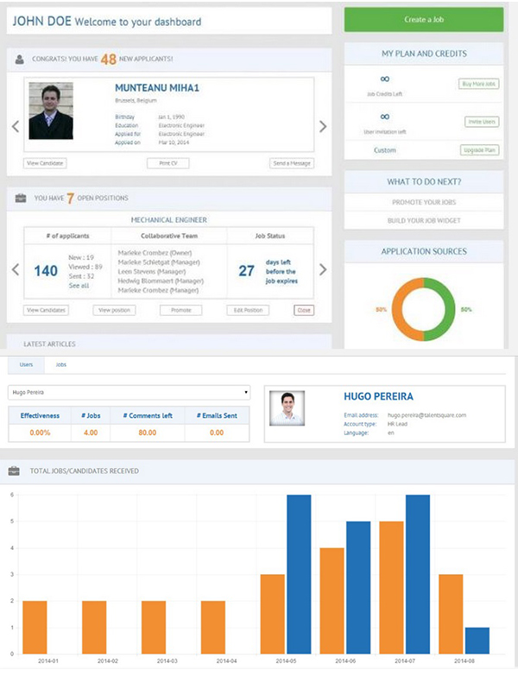Click briefcase icon beside Total Jobs/Candidates Received
518x682 pixels.
tap(14, 470)
